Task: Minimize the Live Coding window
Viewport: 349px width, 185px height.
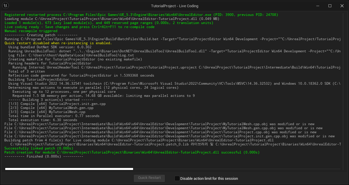Action: click(317, 6)
